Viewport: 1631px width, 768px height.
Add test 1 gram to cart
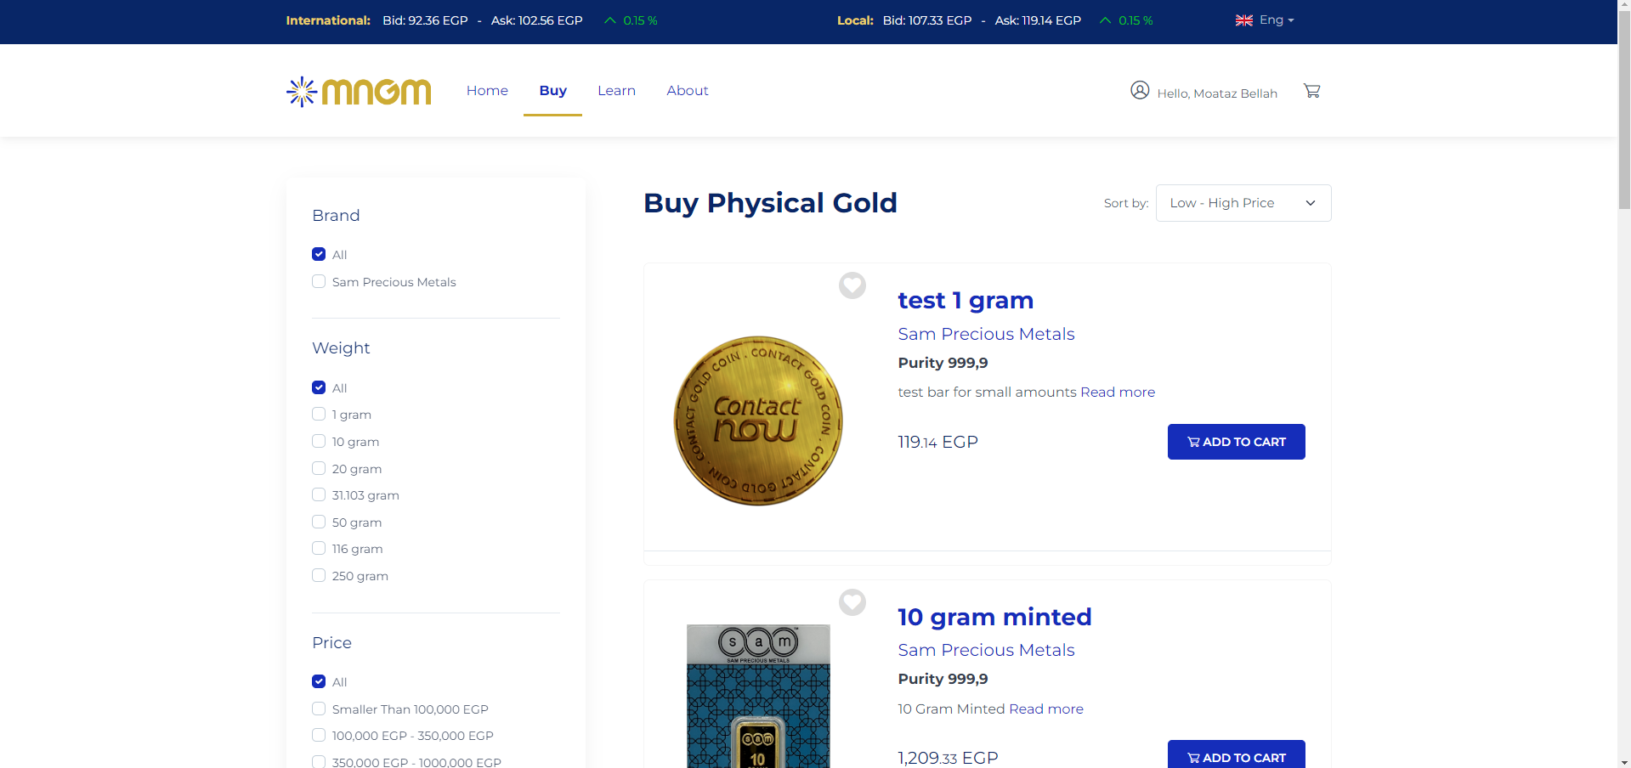coord(1236,442)
